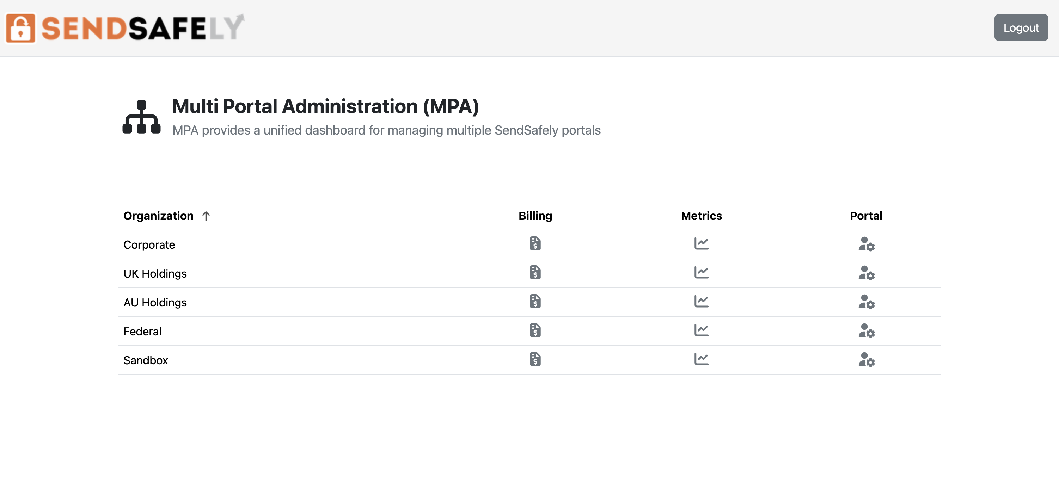The width and height of the screenshot is (1059, 477).
Task: Open Portal admin for Sandbox
Action: point(866,359)
